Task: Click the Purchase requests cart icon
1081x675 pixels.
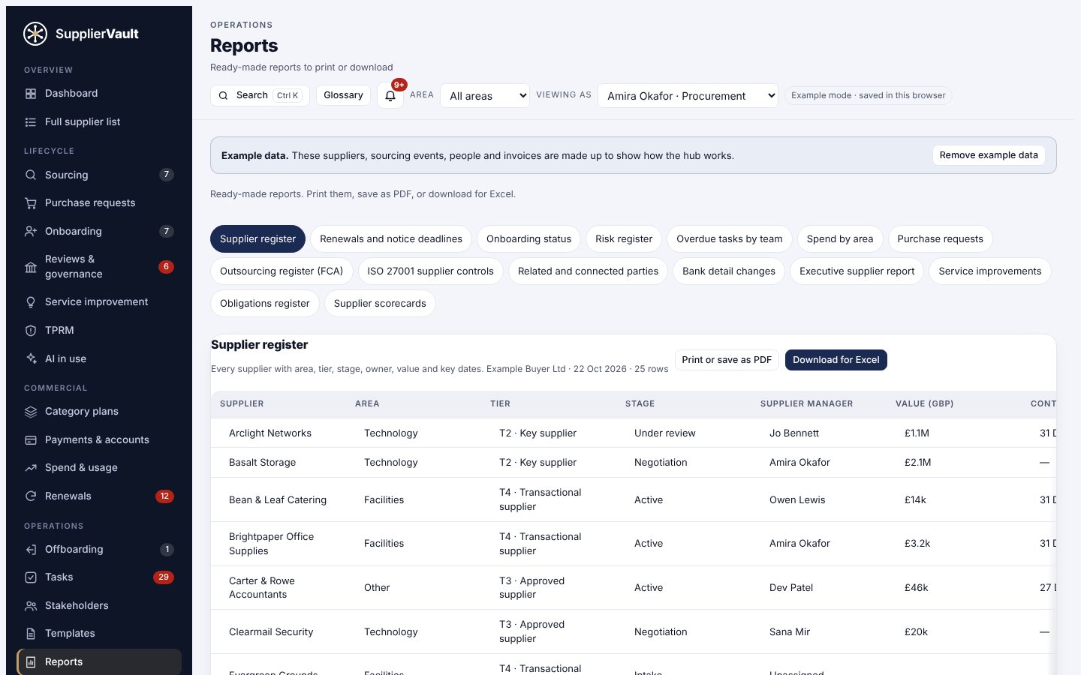Action: (x=31, y=203)
